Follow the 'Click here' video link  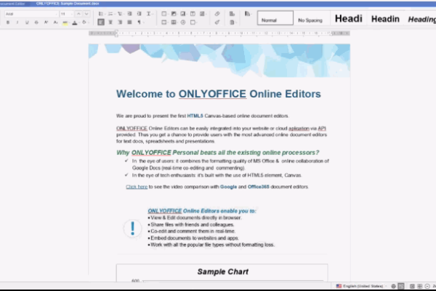pyautogui.click(x=137, y=186)
